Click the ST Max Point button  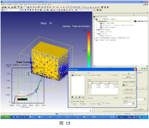pos(129,89)
